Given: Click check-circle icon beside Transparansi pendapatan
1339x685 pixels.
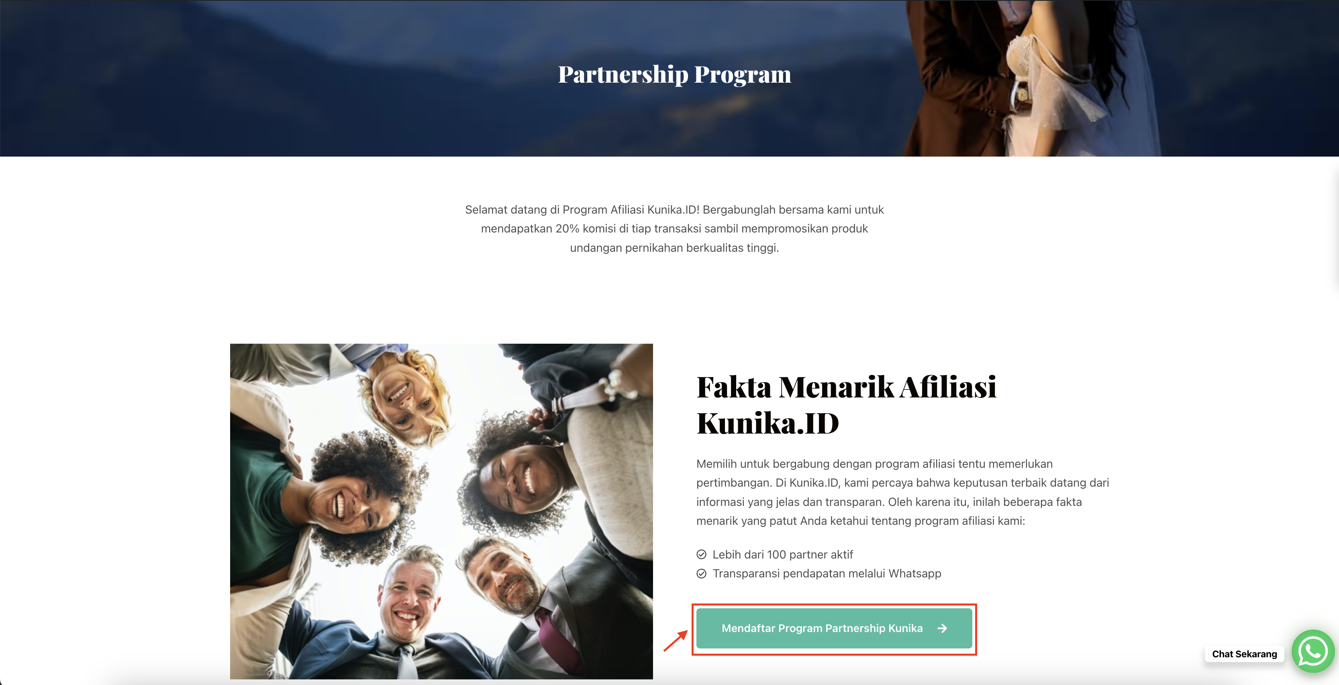Looking at the screenshot, I should tap(701, 574).
